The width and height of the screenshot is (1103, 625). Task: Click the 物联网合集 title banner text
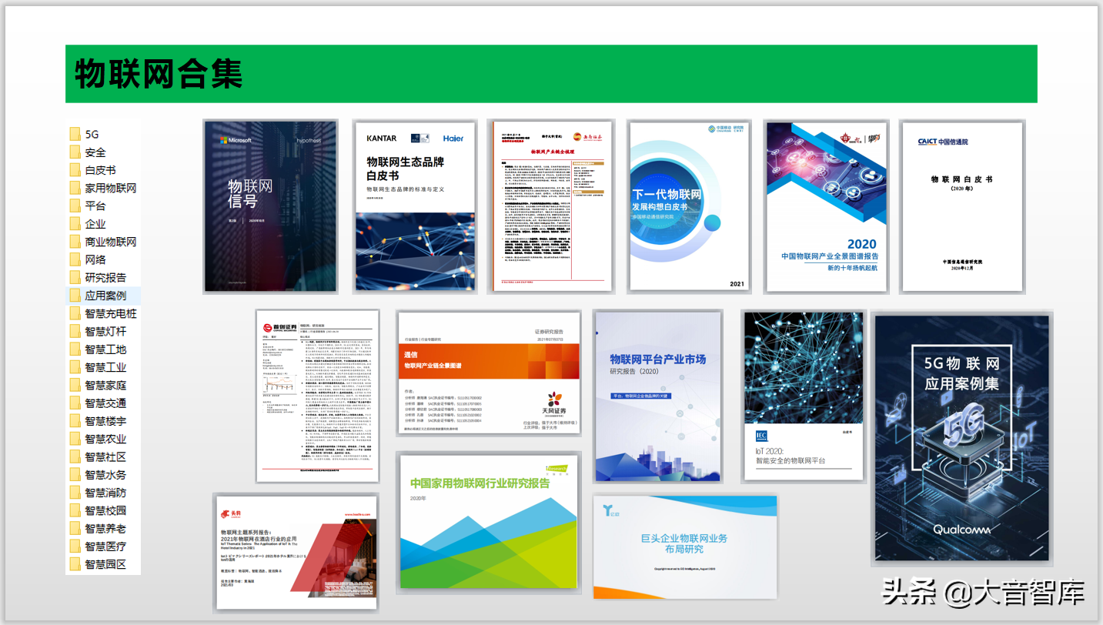coord(159,74)
